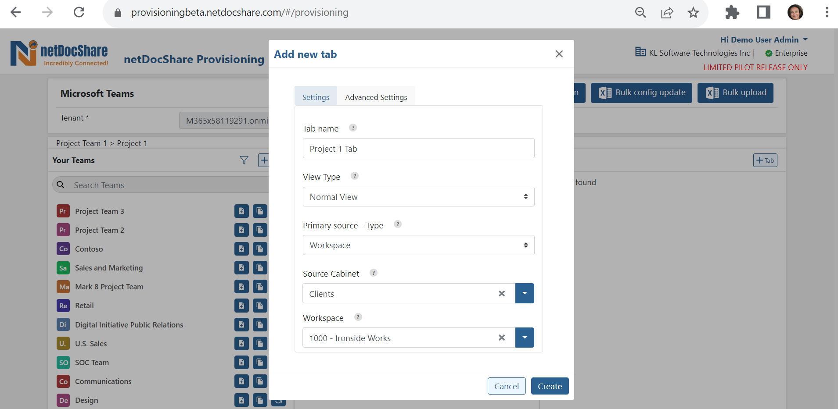Click the copy icon for U.S. Sales
The image size is (838, 409).
[x=260, y=343]
